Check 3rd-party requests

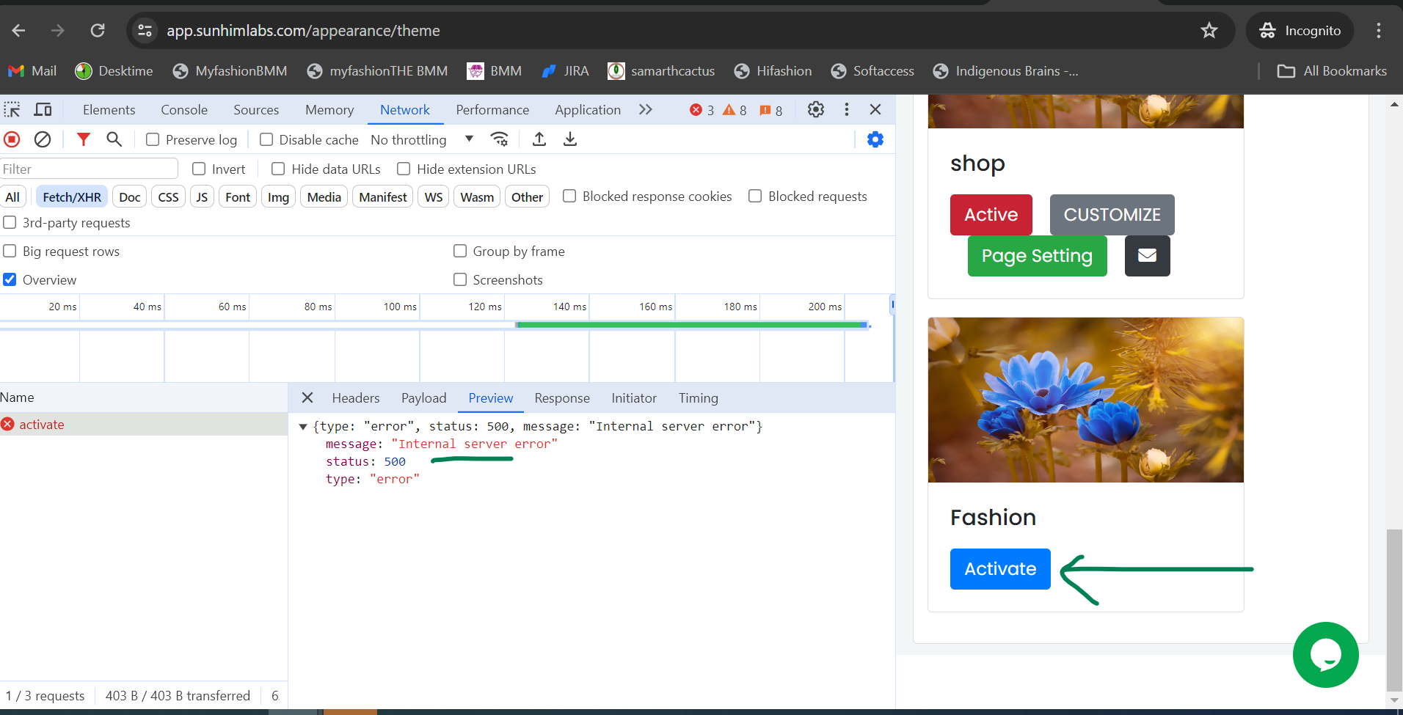[x=10, y=222]
